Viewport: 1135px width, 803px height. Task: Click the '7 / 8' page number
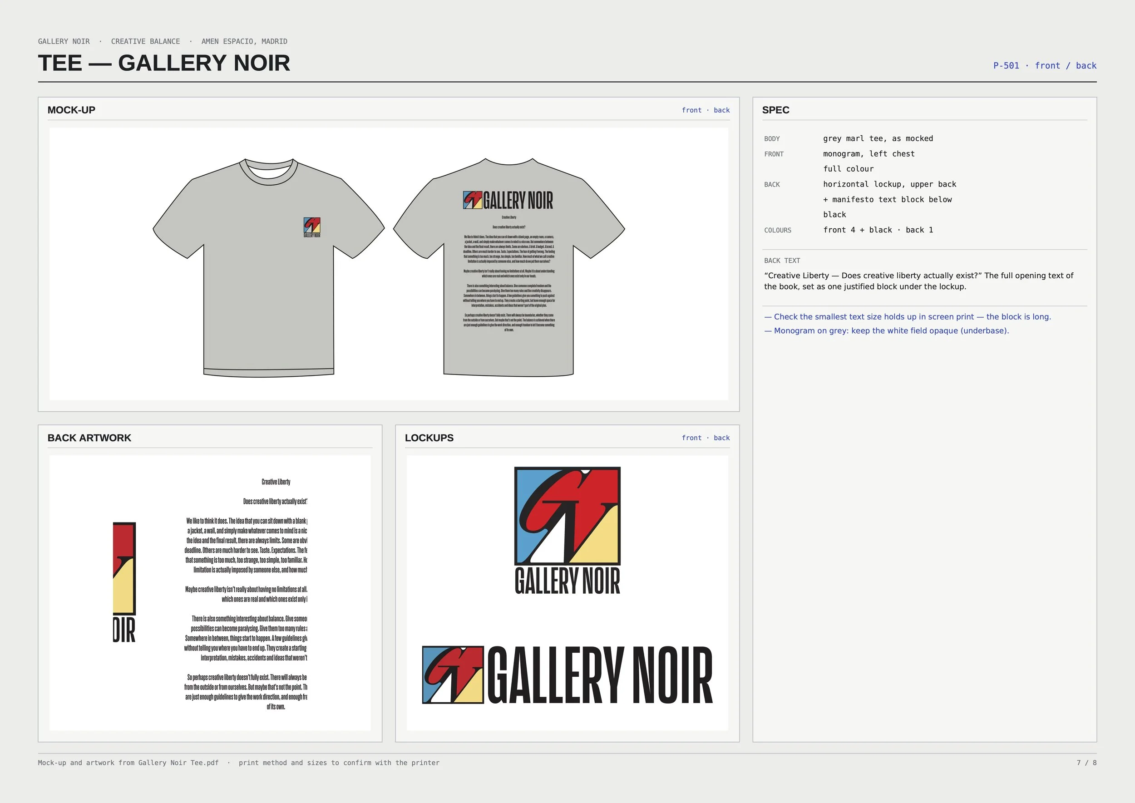(1086, 763)
